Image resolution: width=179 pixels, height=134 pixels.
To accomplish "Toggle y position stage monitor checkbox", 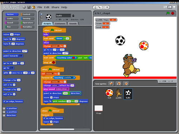I will tap(4, 112).
